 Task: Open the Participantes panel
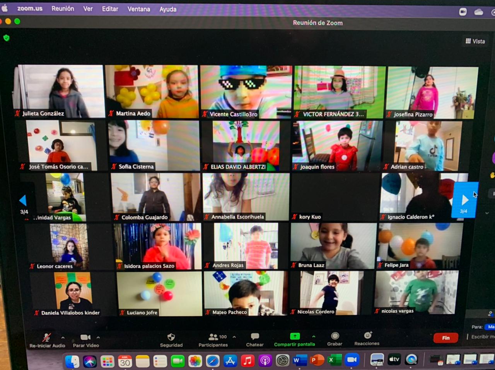point(213,337)
